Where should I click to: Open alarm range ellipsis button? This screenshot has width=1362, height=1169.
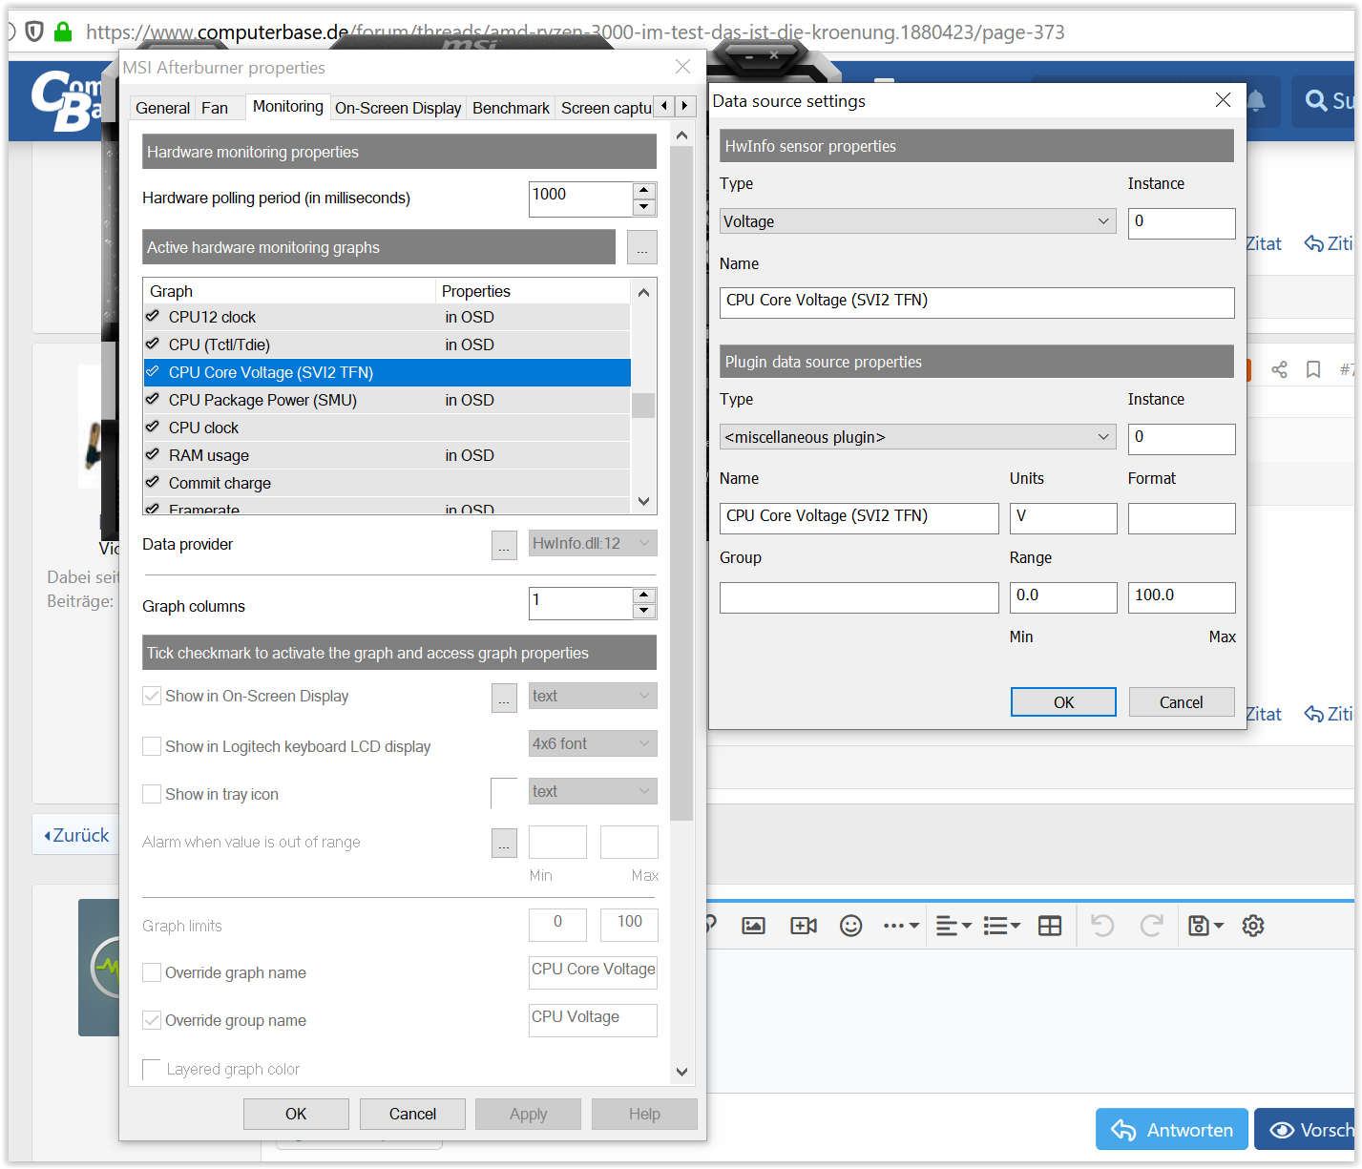504,843
